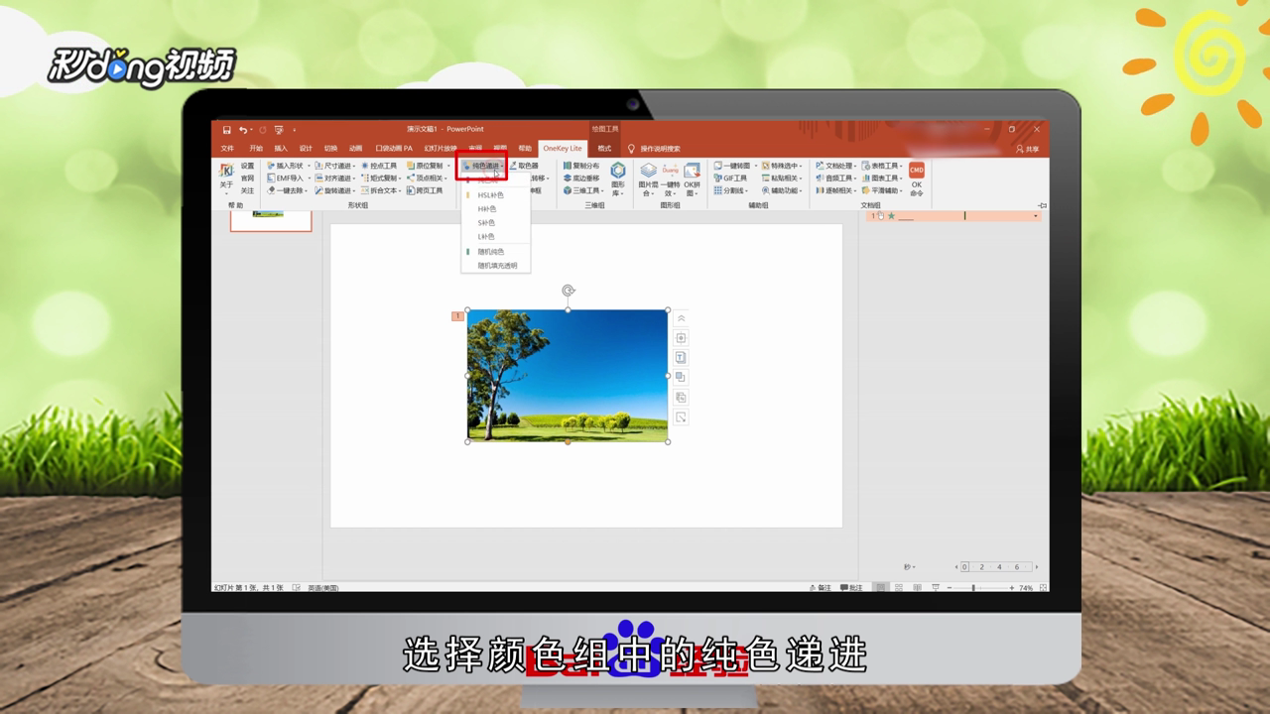Open the 粘贴相关 dropdown

[783, 178]
